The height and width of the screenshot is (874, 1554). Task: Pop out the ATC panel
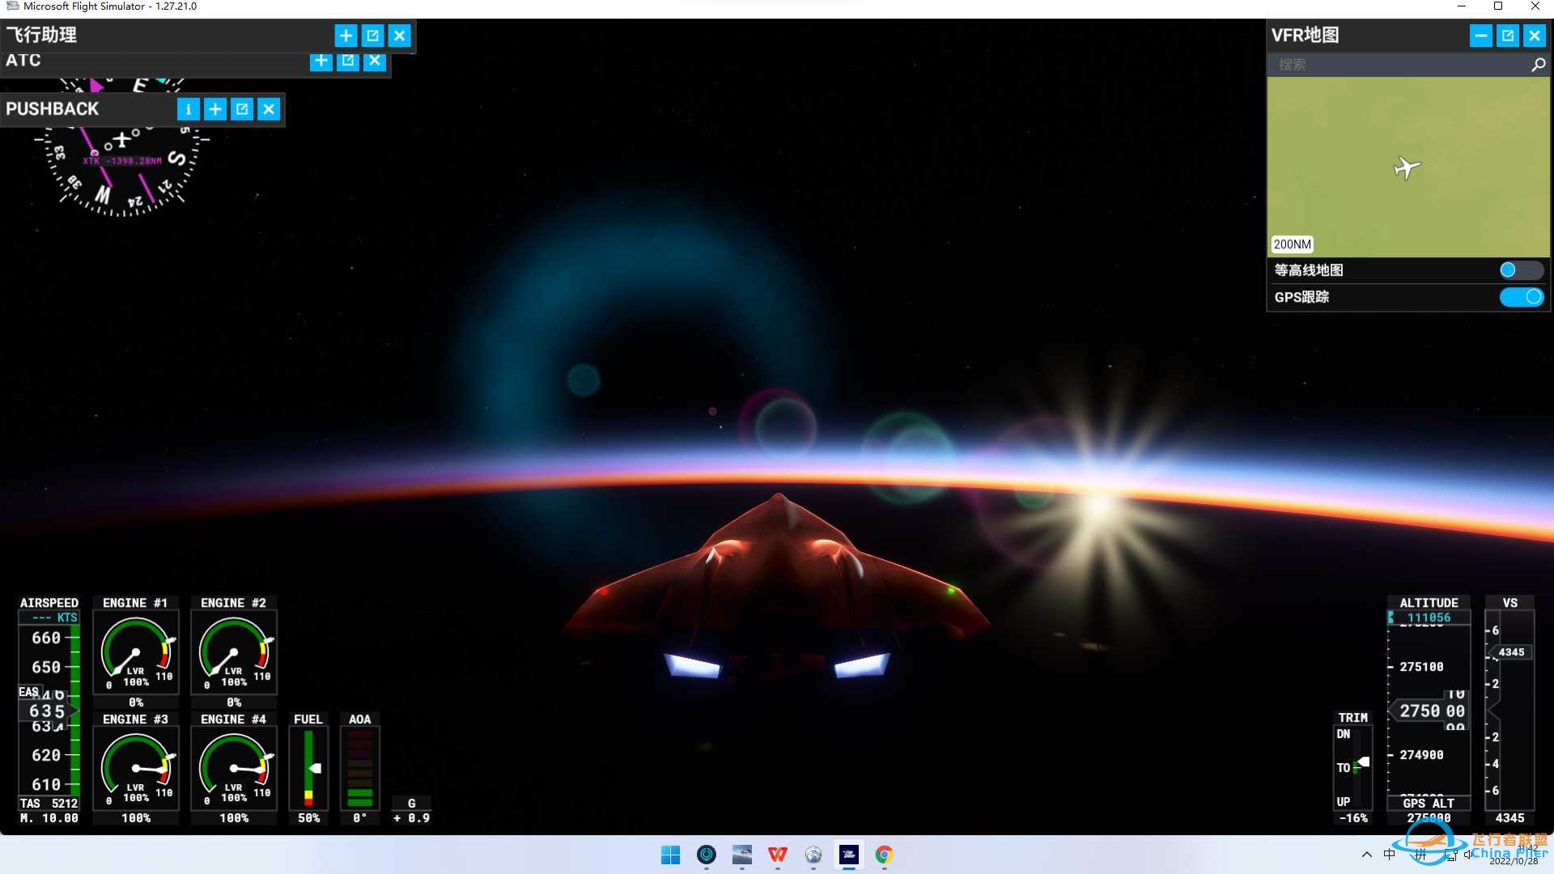click(x=348, y=61)
